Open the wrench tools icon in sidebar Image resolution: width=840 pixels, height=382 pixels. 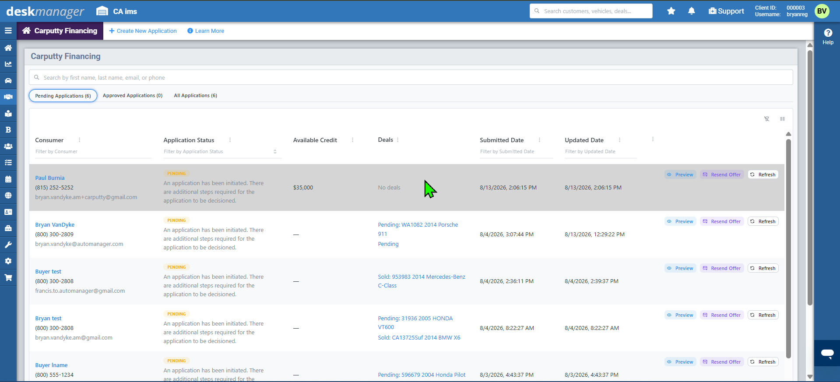tap(8, 245)
